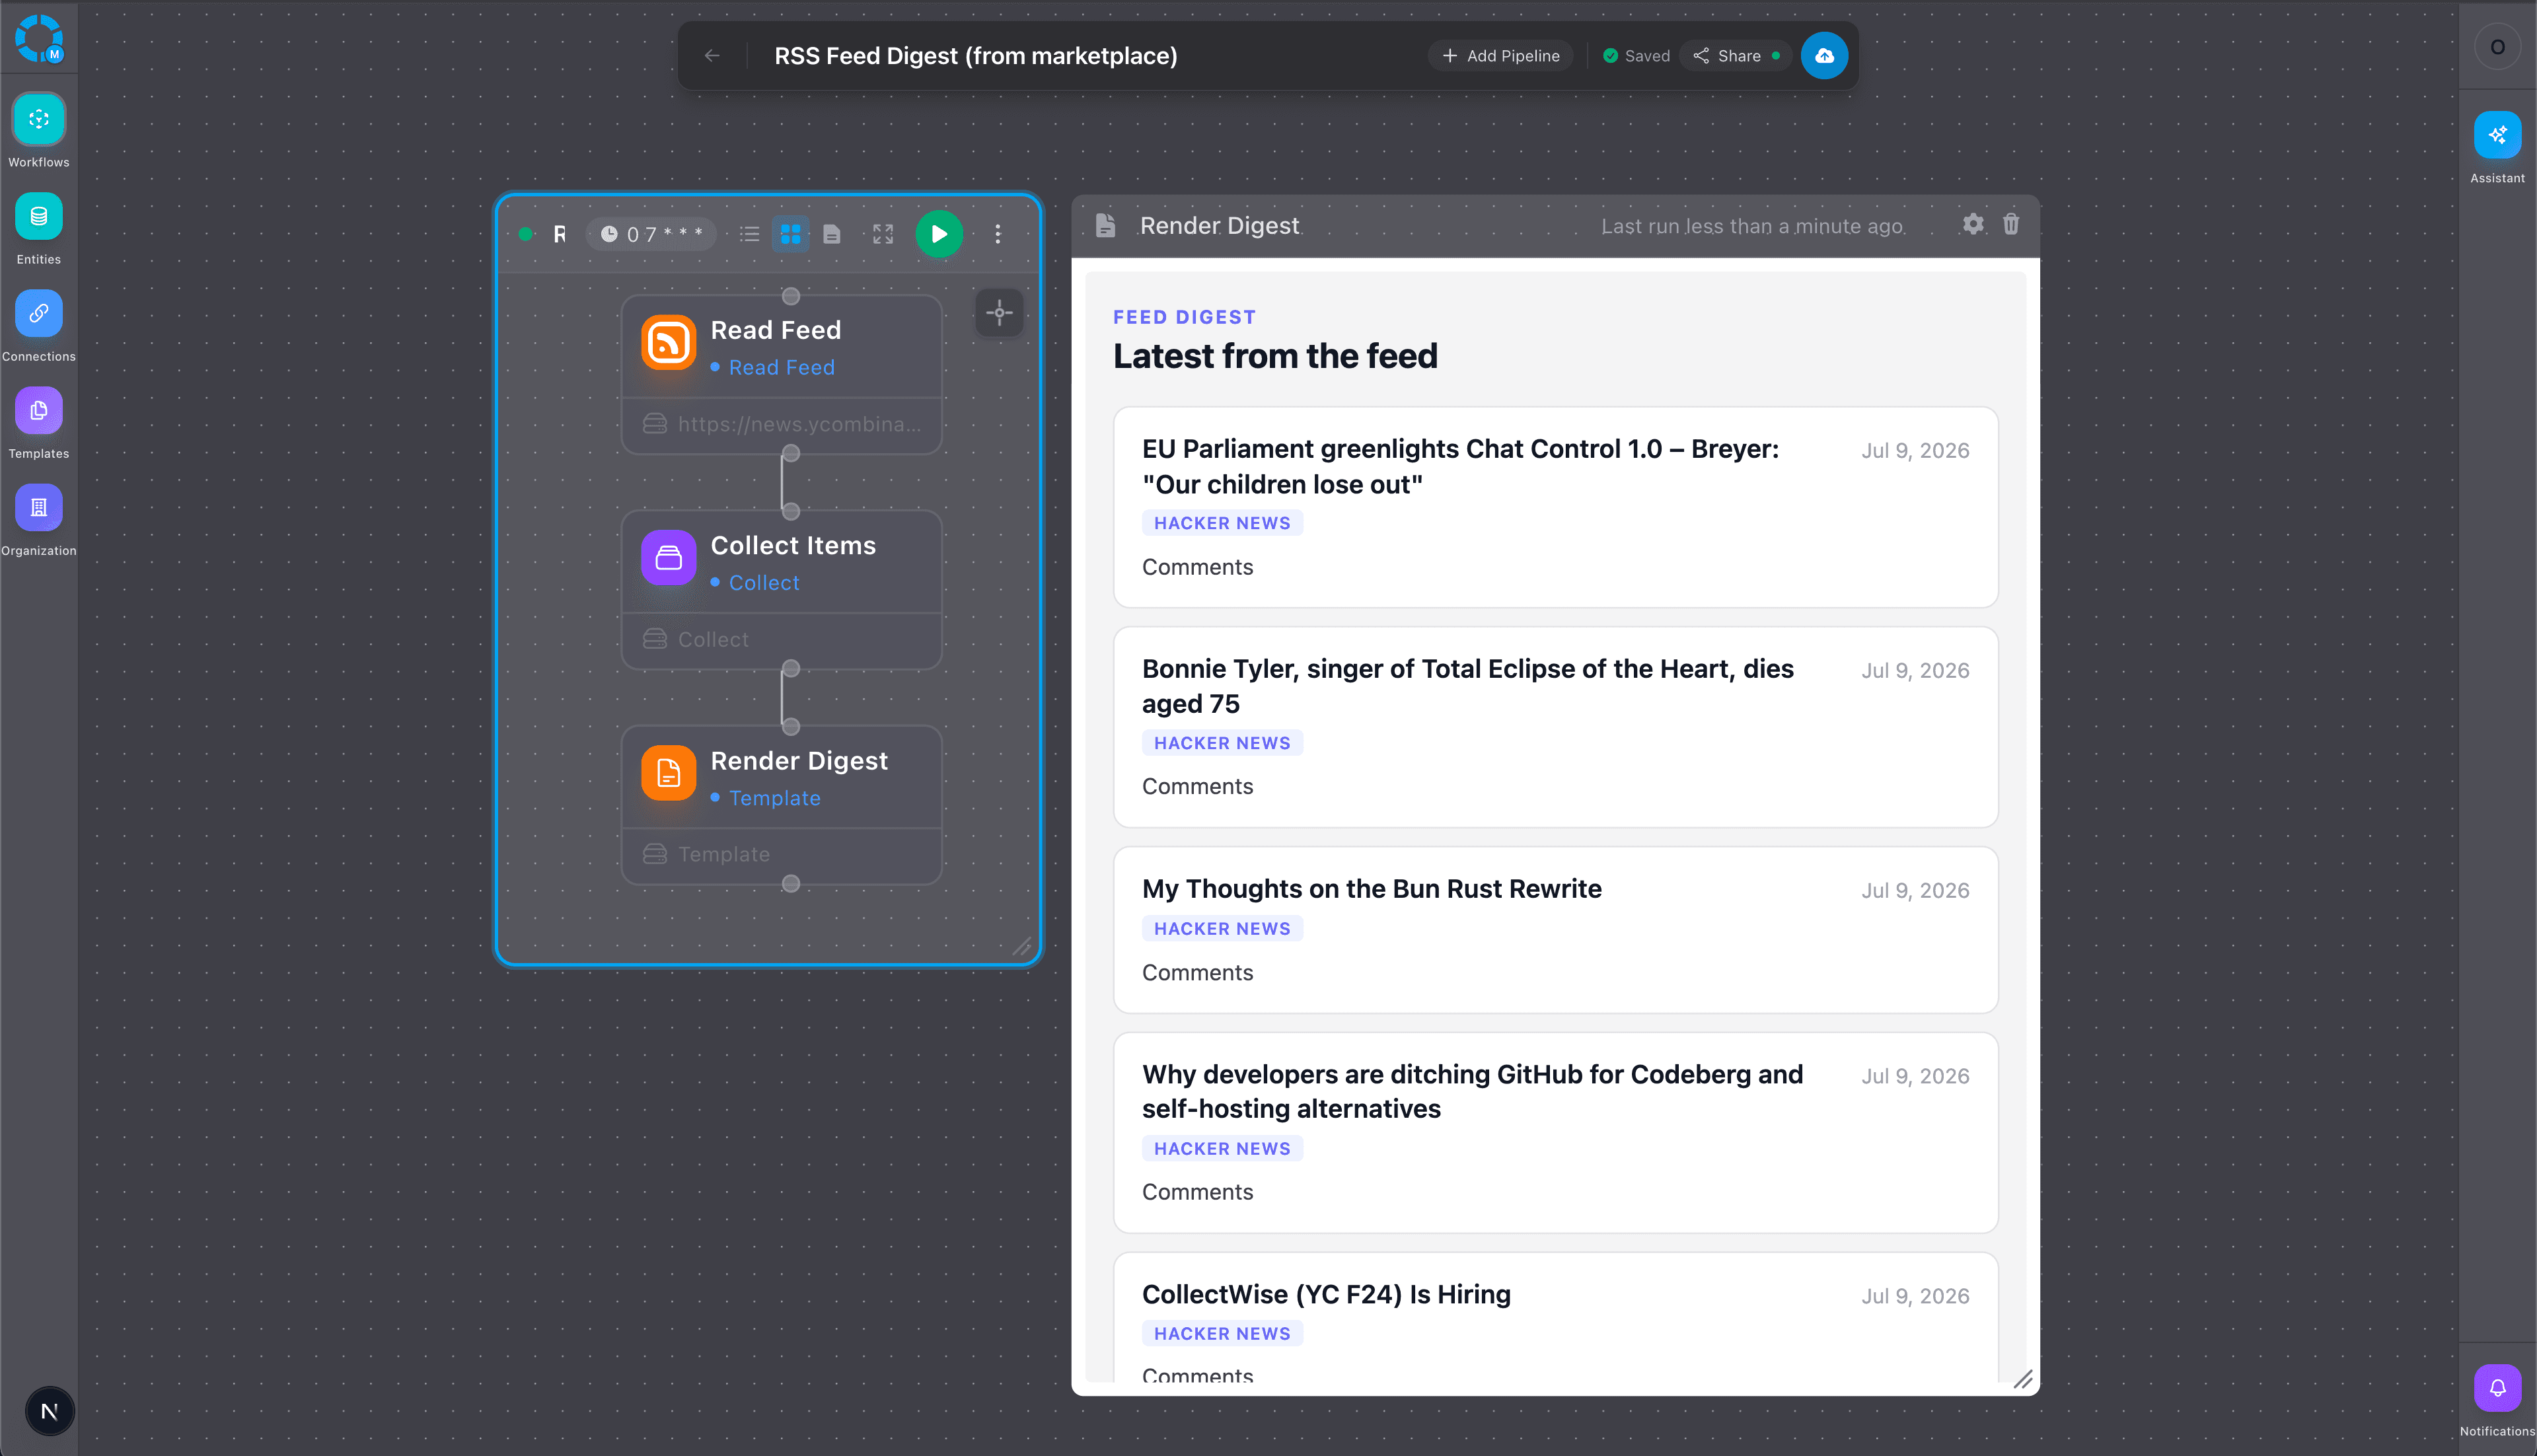Center the pipeline view with the crosshair icon
2537x1456 pixels.
[x=999, y=313]
